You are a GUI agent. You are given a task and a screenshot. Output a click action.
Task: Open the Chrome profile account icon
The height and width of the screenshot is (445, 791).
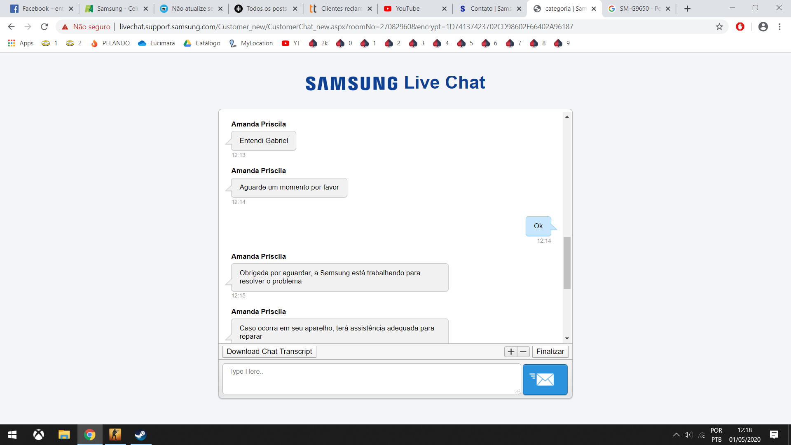763,27
